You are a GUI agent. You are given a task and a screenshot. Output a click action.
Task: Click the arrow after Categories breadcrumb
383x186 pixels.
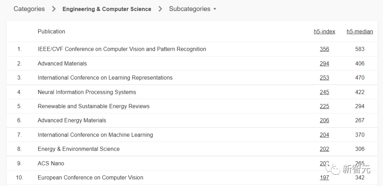(x=54, y=9)
